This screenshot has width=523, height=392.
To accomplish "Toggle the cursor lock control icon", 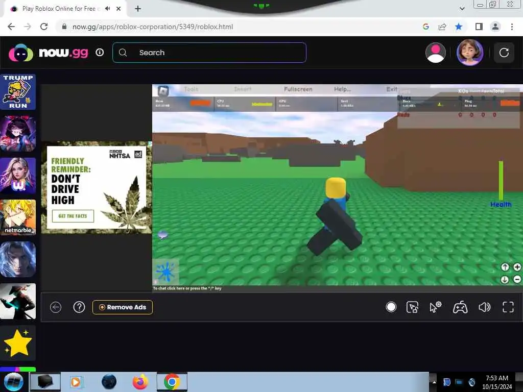I will coord(412,307).
